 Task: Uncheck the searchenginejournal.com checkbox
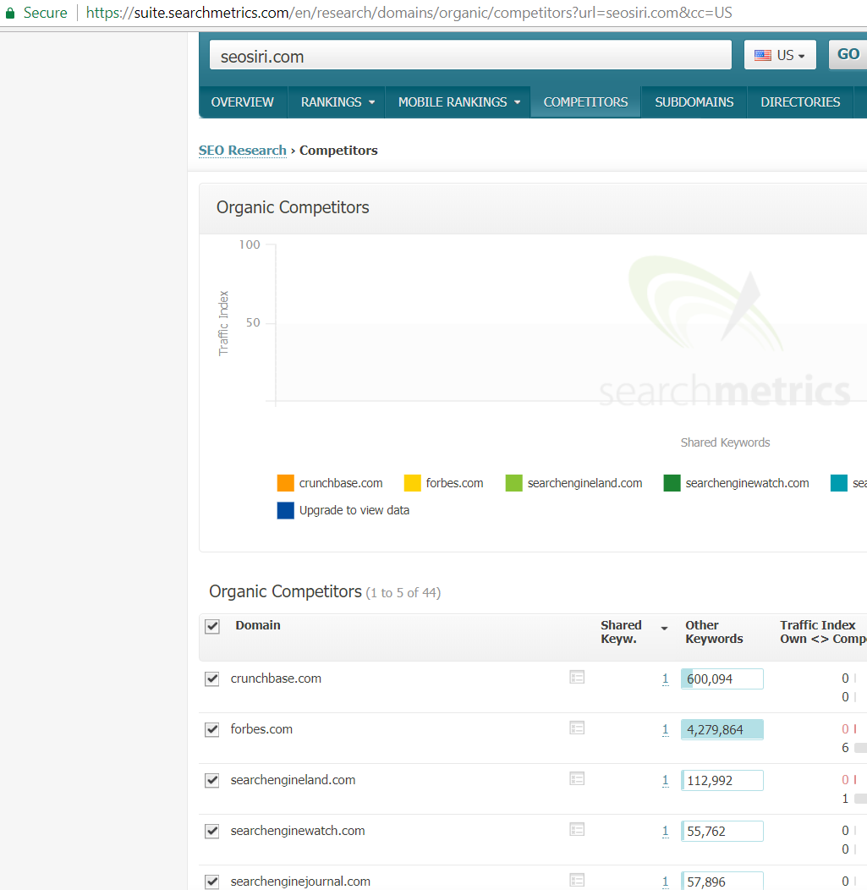[x=212, y=882]
